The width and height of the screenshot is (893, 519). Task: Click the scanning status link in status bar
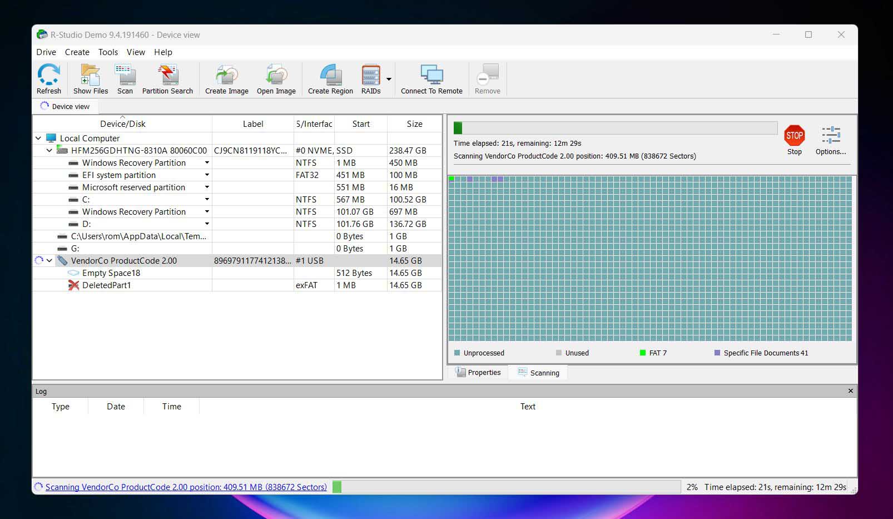click(x=186, y=487)
